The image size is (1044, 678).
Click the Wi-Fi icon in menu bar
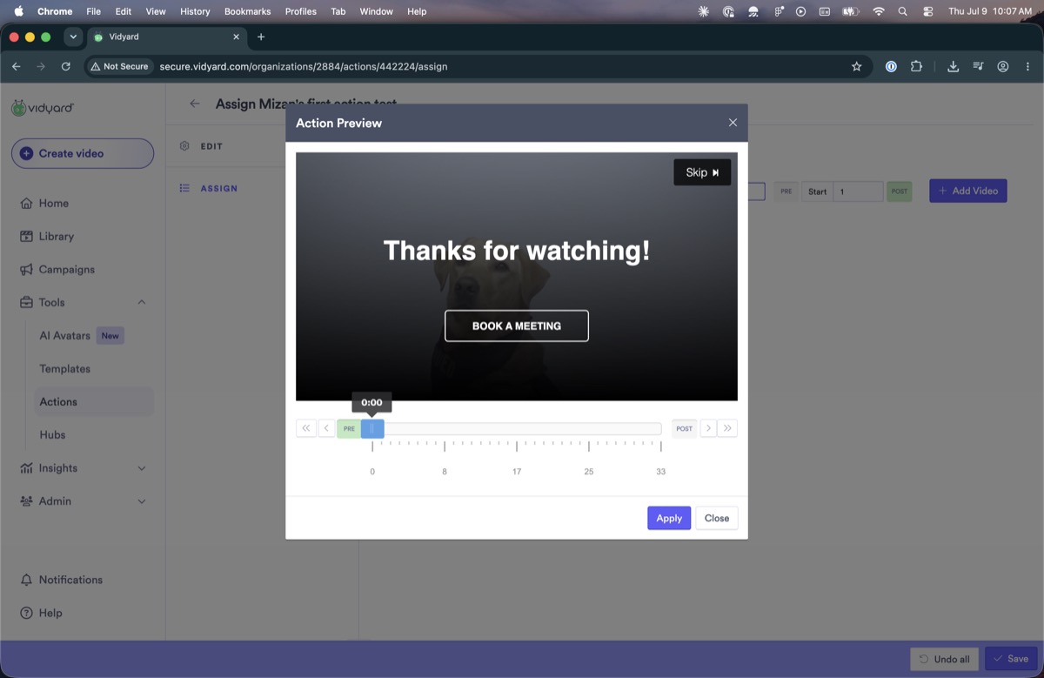click(x=879, y=11)
